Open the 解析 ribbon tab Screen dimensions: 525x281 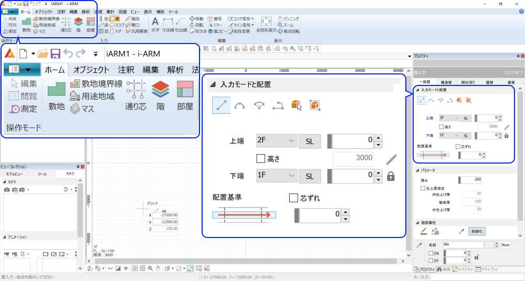pyautogui.click(x=86, y=12)
